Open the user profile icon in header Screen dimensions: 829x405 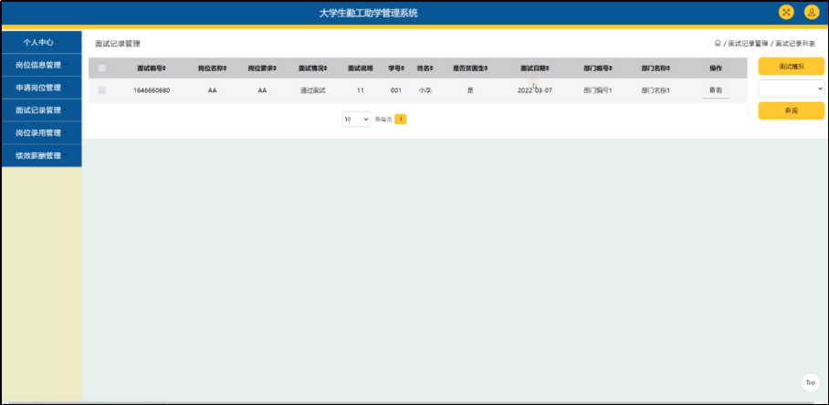pyautogui.click(x=812, y=12)
